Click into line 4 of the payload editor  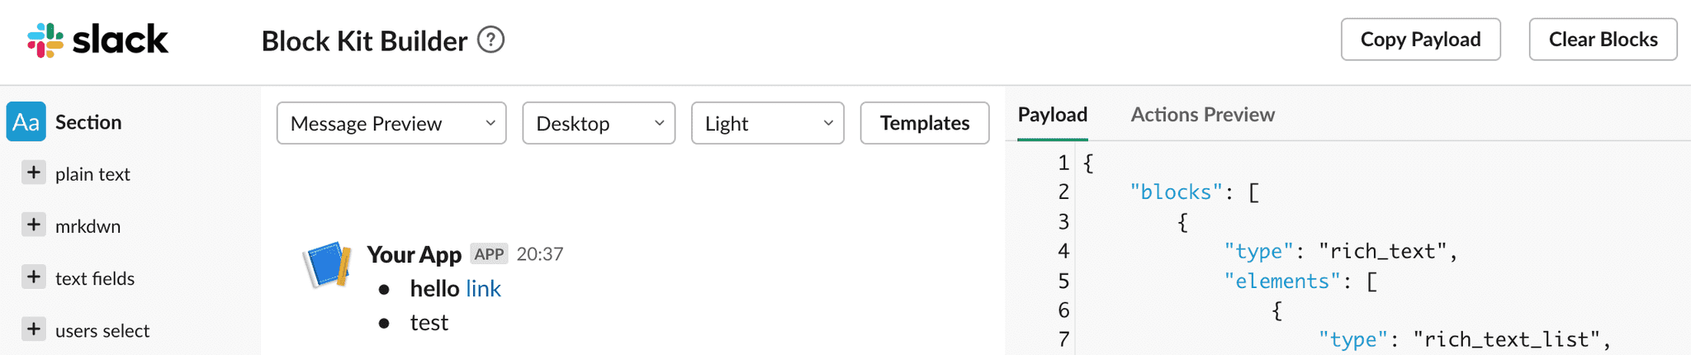click(x=1341, y=251)
